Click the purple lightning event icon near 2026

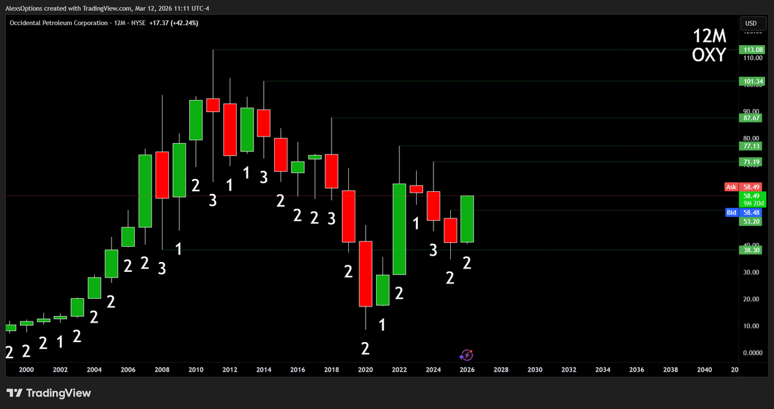click(468, 355)
